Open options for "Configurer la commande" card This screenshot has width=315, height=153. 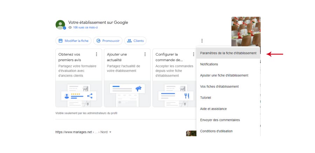coord(193,54)
